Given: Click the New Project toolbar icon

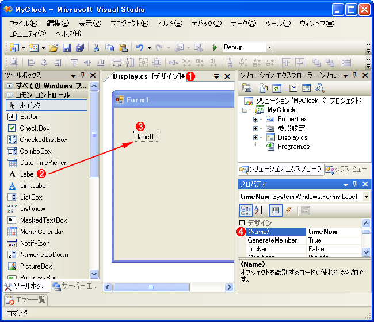Looking at the screenshot, I should click(15, 48).
